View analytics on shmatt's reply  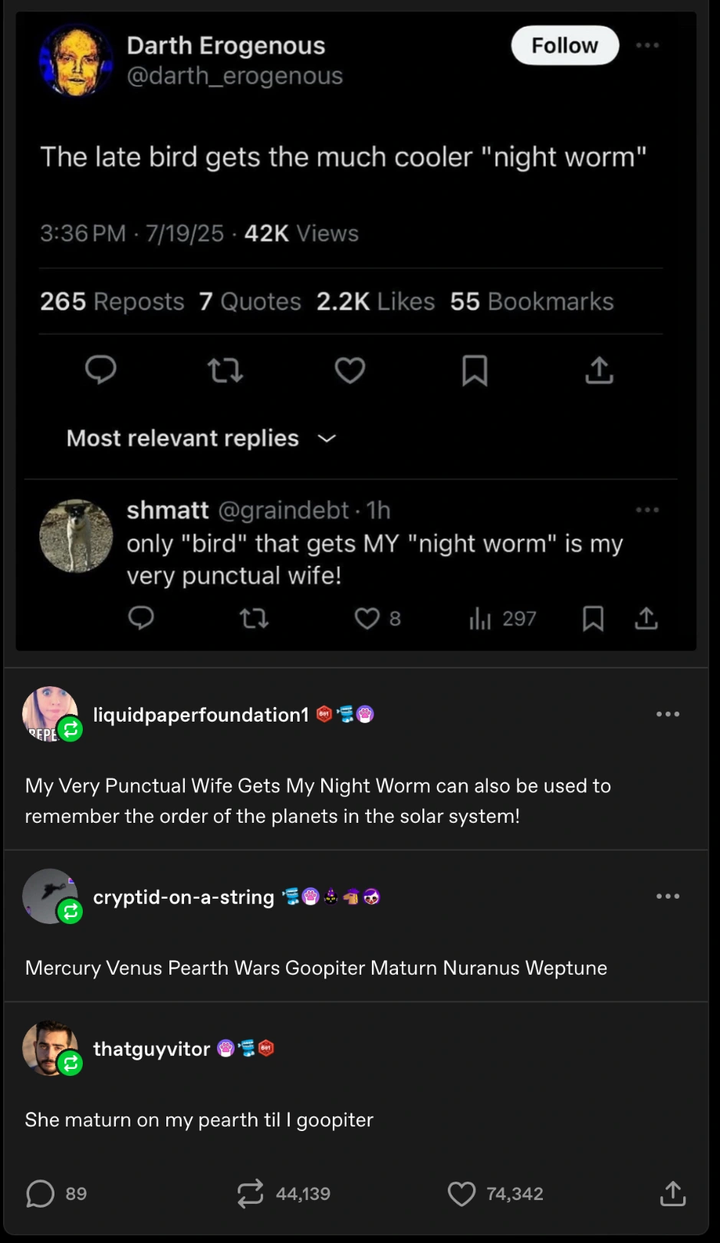(x=480, y=618)
